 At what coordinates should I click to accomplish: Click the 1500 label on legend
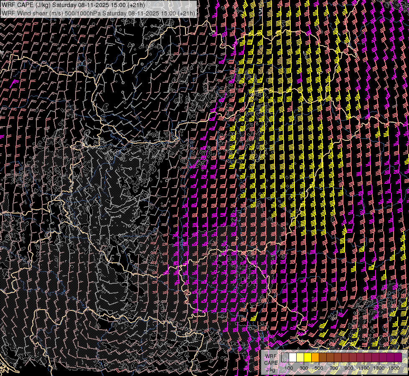[394, 368]
